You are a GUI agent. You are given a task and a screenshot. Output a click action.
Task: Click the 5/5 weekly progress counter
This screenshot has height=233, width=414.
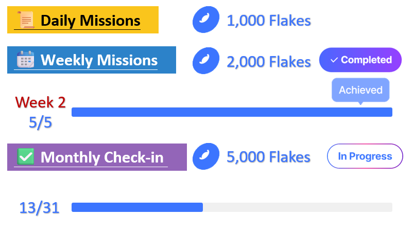click(41, 122)
